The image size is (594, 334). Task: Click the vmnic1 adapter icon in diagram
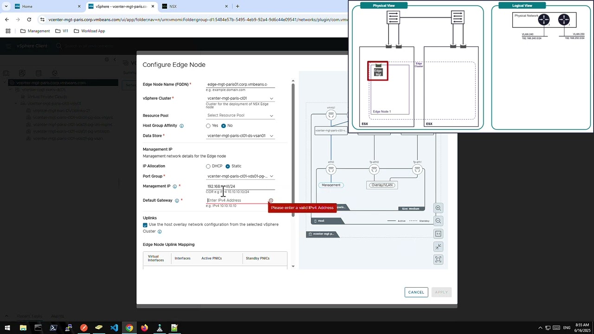coord(331,115)
